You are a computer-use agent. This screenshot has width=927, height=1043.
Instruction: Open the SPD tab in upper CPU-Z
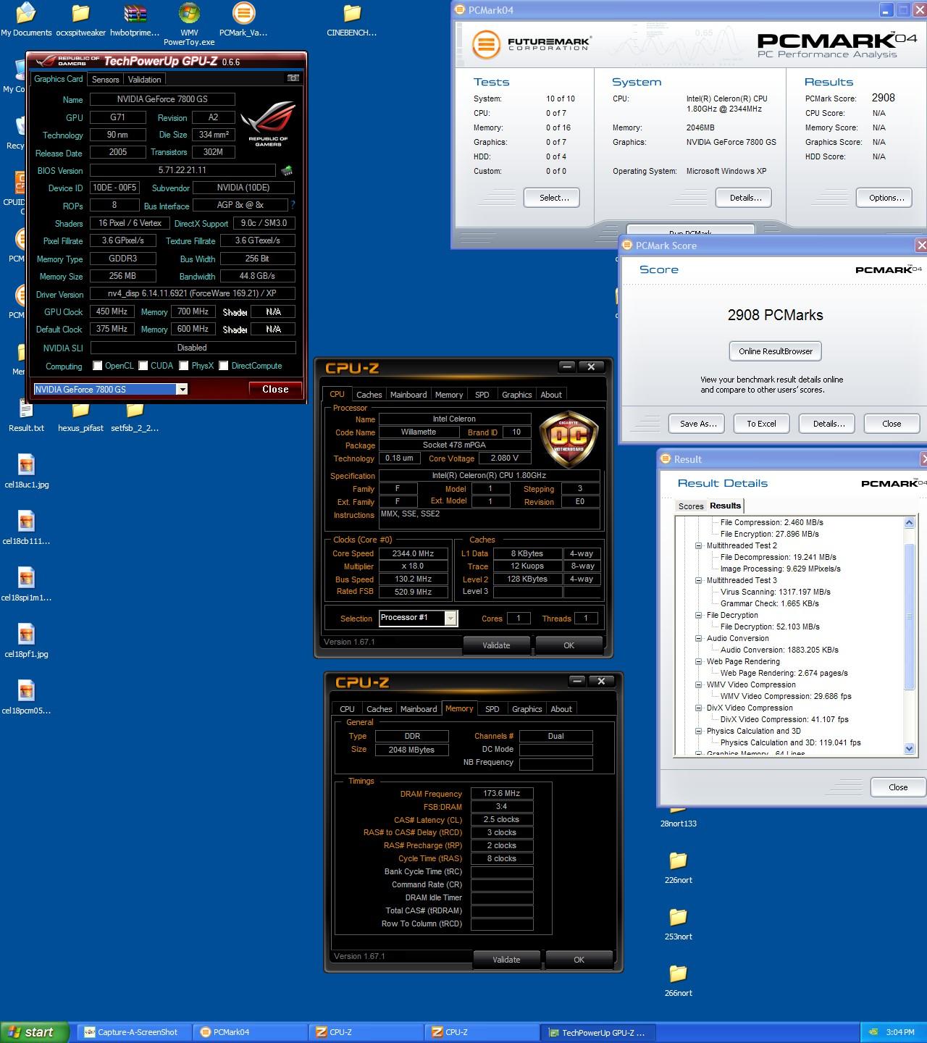[x=482, y=395]
